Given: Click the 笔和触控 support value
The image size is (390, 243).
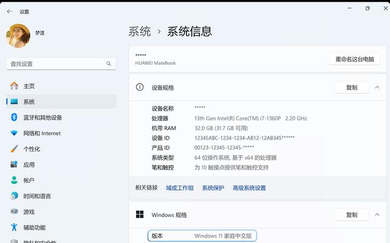Looking at the screenshot, I should [231, 168].
